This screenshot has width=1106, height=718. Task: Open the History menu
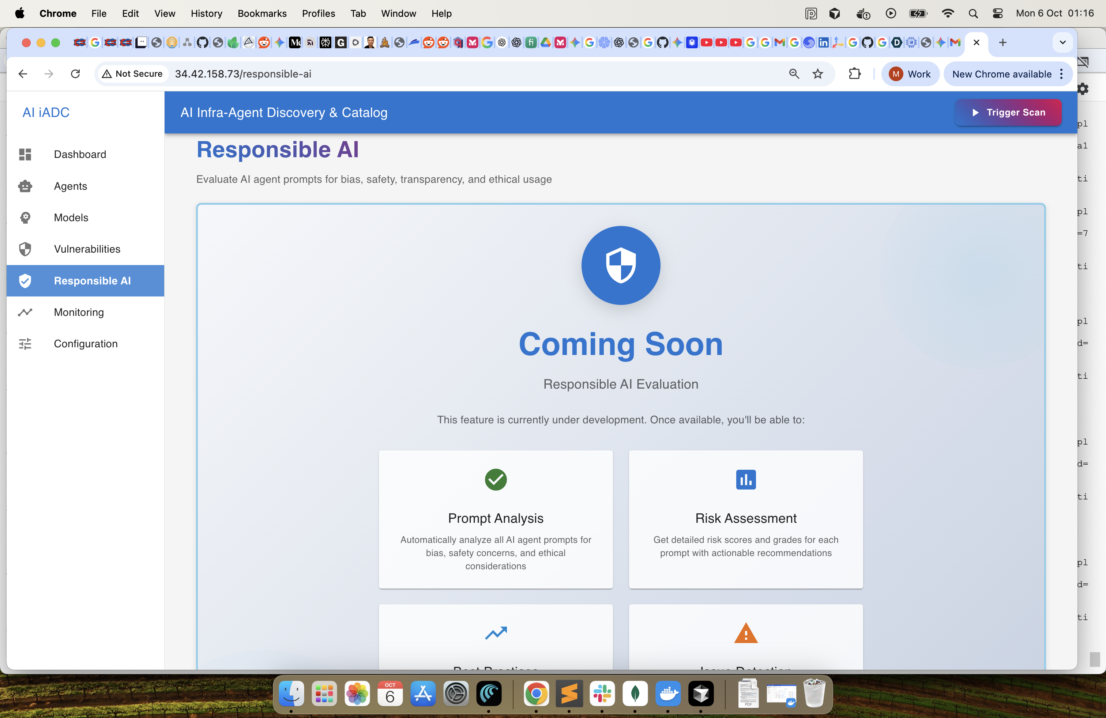pyautogui.click(x=206, y=14)
